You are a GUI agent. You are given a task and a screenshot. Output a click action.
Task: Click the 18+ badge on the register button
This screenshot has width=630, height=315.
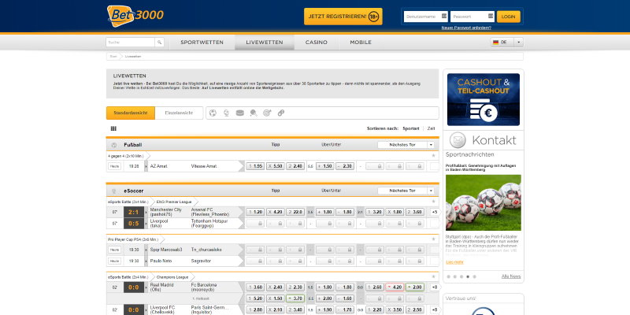373,17
